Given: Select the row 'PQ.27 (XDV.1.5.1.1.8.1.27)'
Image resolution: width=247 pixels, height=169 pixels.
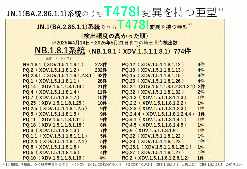Looking at the screenshot, I should pyautogui.click(x=163, y=152).
